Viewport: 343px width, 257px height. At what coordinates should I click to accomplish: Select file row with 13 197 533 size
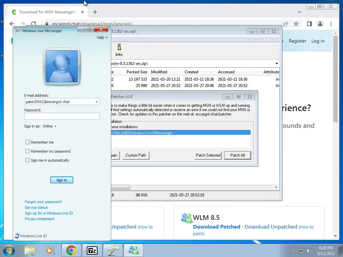tap(195, 79)
